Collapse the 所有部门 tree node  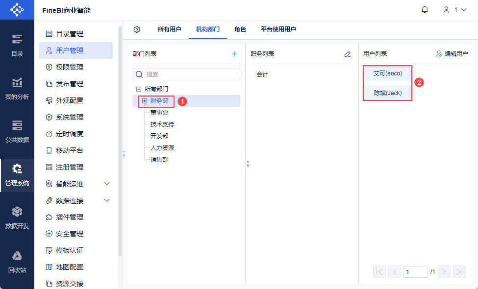click(139, 89)
